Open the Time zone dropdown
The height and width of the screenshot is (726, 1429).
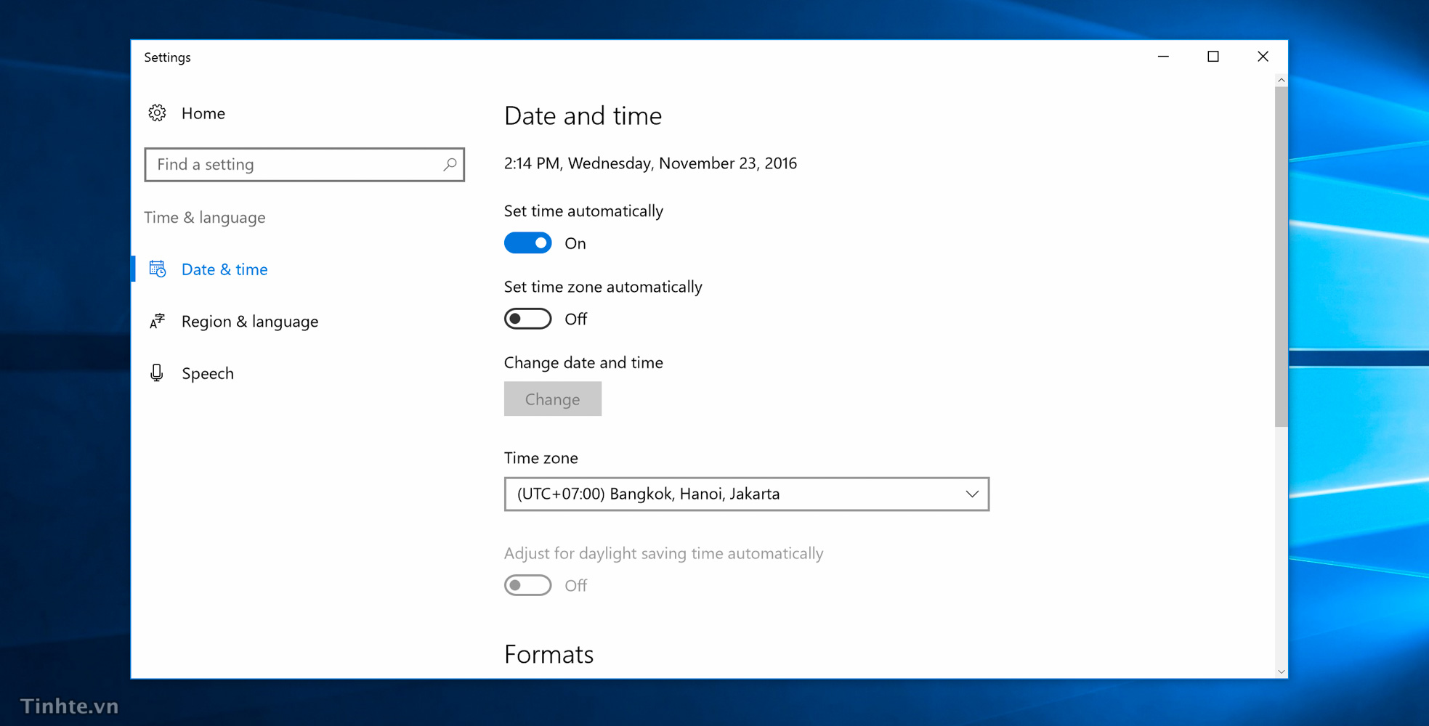(747, 494)
